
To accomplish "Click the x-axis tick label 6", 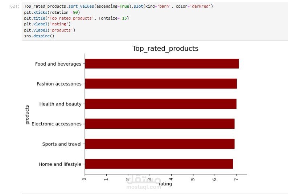I will click(214, 179).
